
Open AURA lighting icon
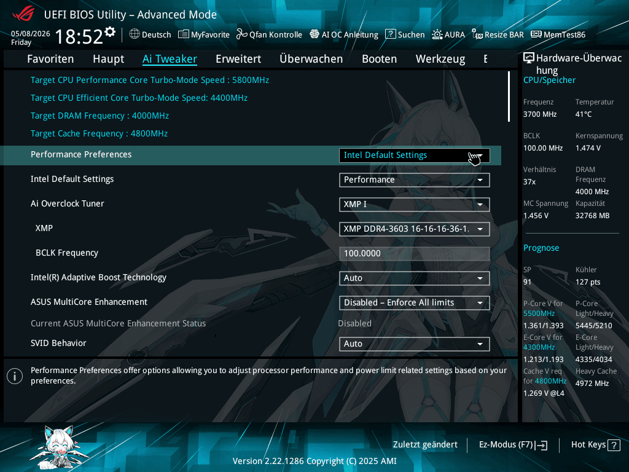(437, 34)
